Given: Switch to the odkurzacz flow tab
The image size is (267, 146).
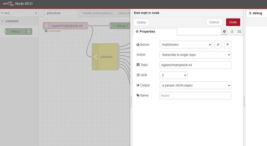Looking at the screenshot, I should click(x=123, y=13).
